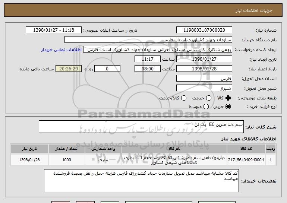
Task: Click the public announcement date field 11:18
Action: (x=54, y=30)
